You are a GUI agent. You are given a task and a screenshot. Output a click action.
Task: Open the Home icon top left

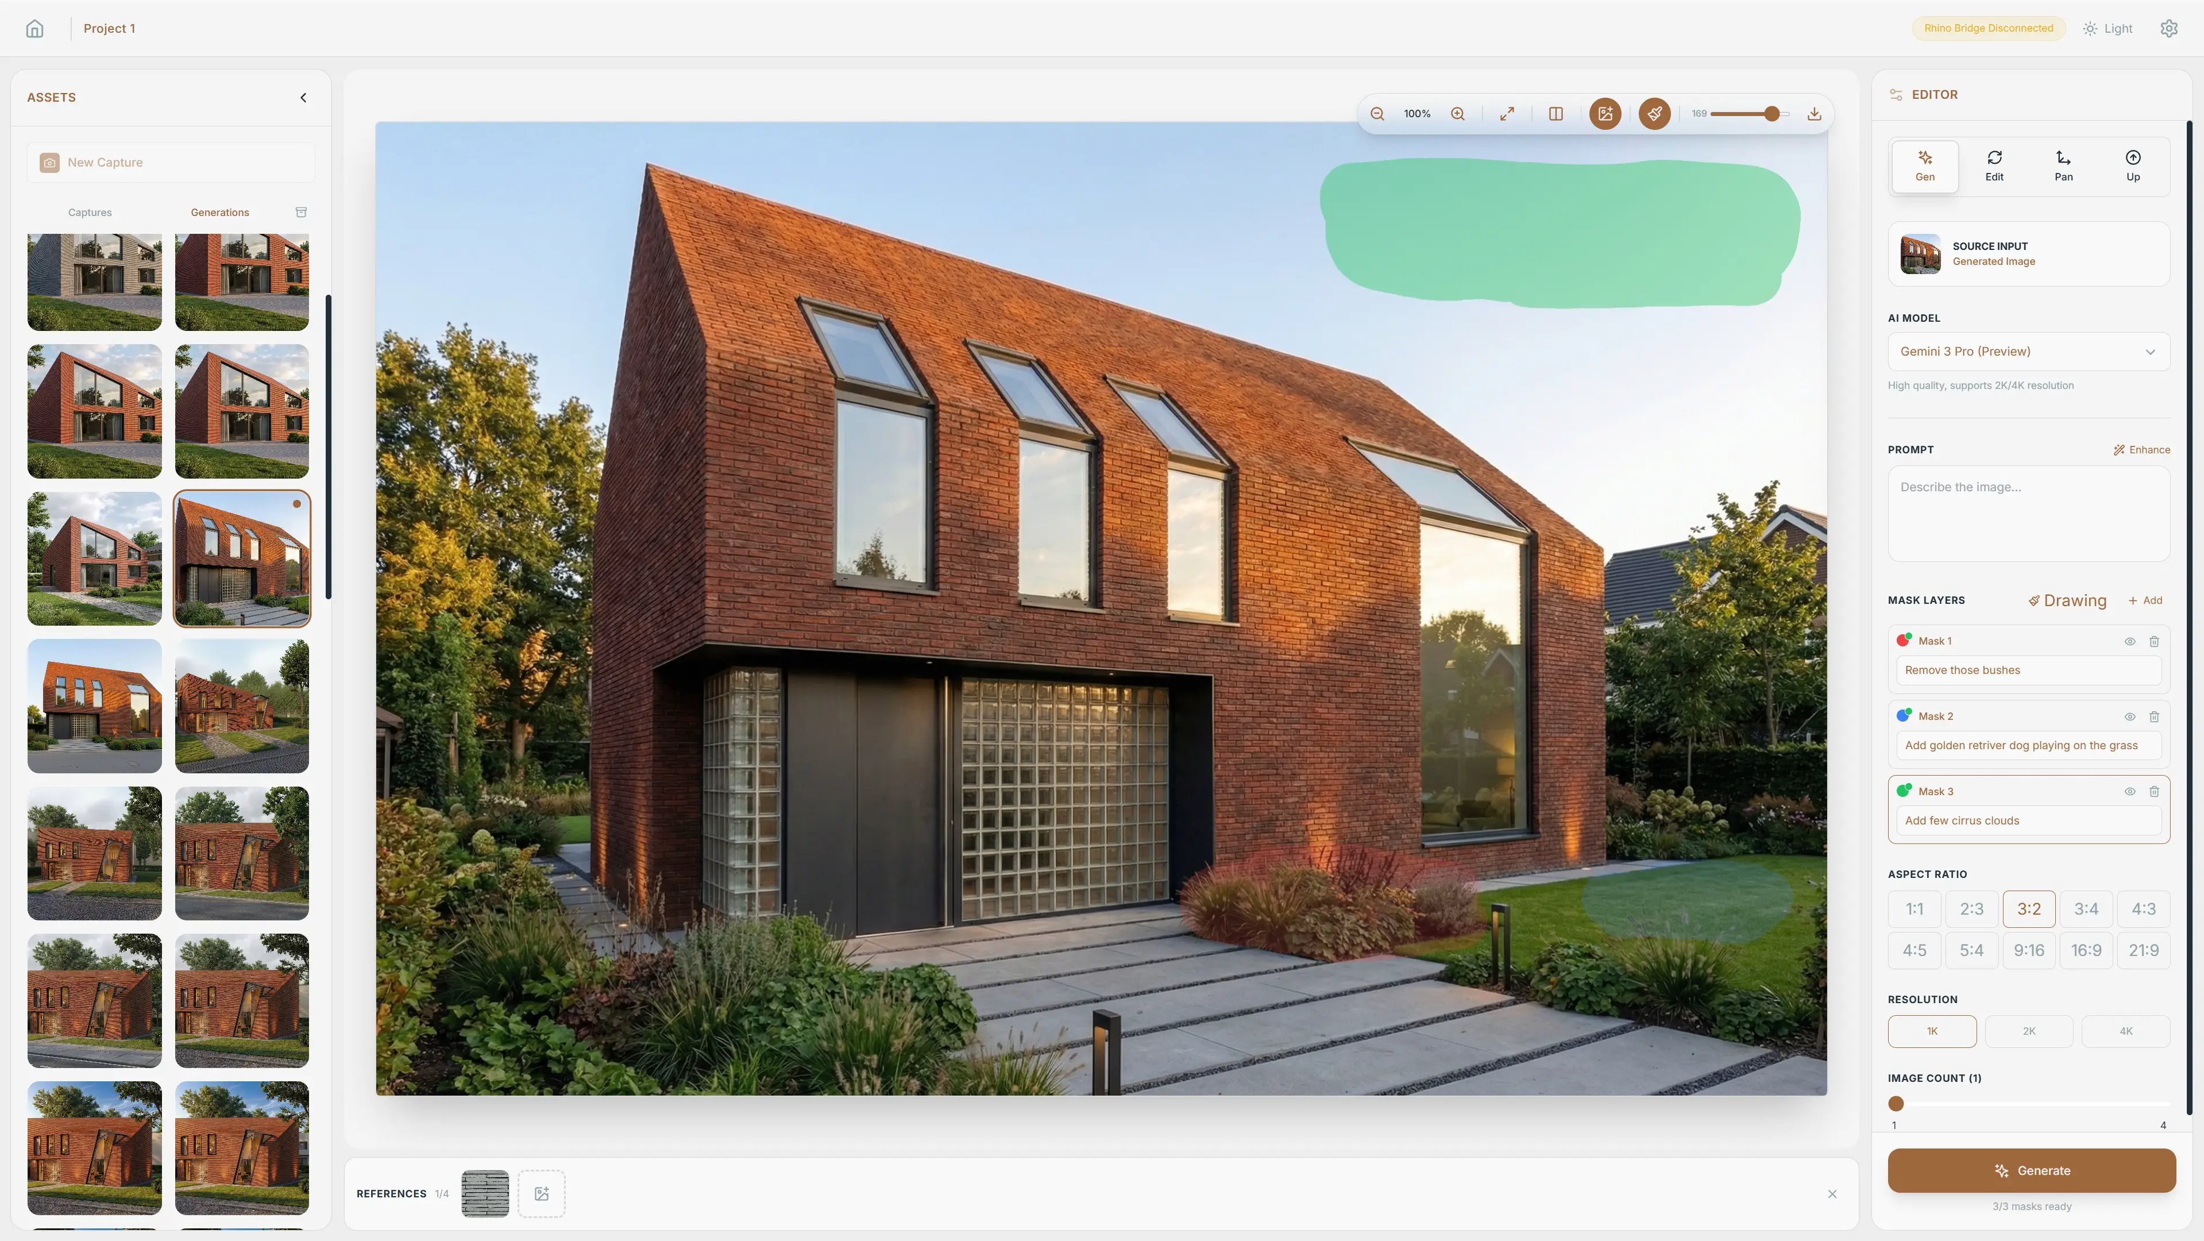pos(34,28)
